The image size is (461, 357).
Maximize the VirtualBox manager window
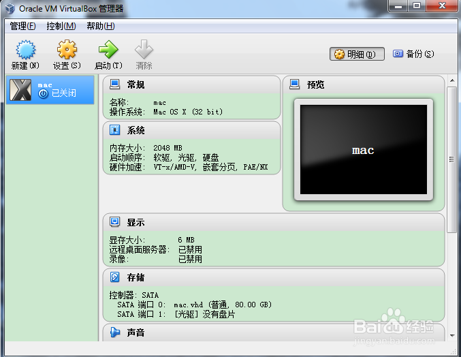pos(417,6)
